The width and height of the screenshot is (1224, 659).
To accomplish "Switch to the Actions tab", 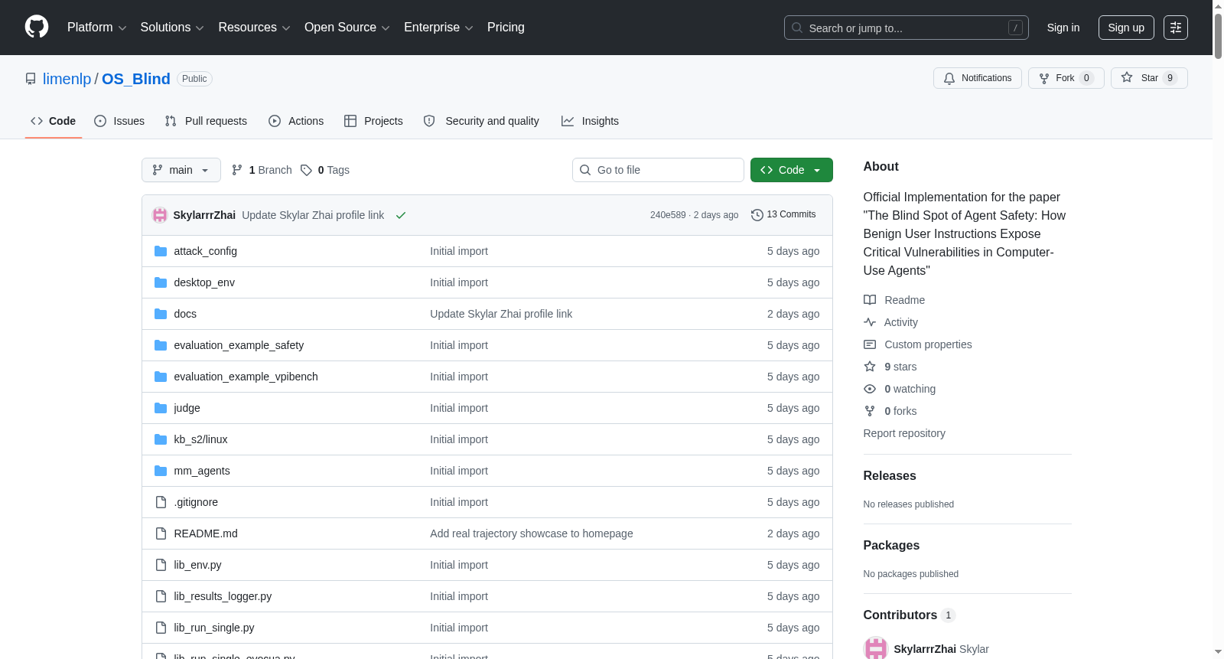I will (x=296, y=121).
